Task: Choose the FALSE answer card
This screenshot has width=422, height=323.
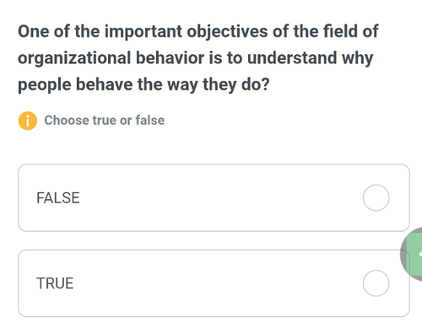Action: [214, 197]
